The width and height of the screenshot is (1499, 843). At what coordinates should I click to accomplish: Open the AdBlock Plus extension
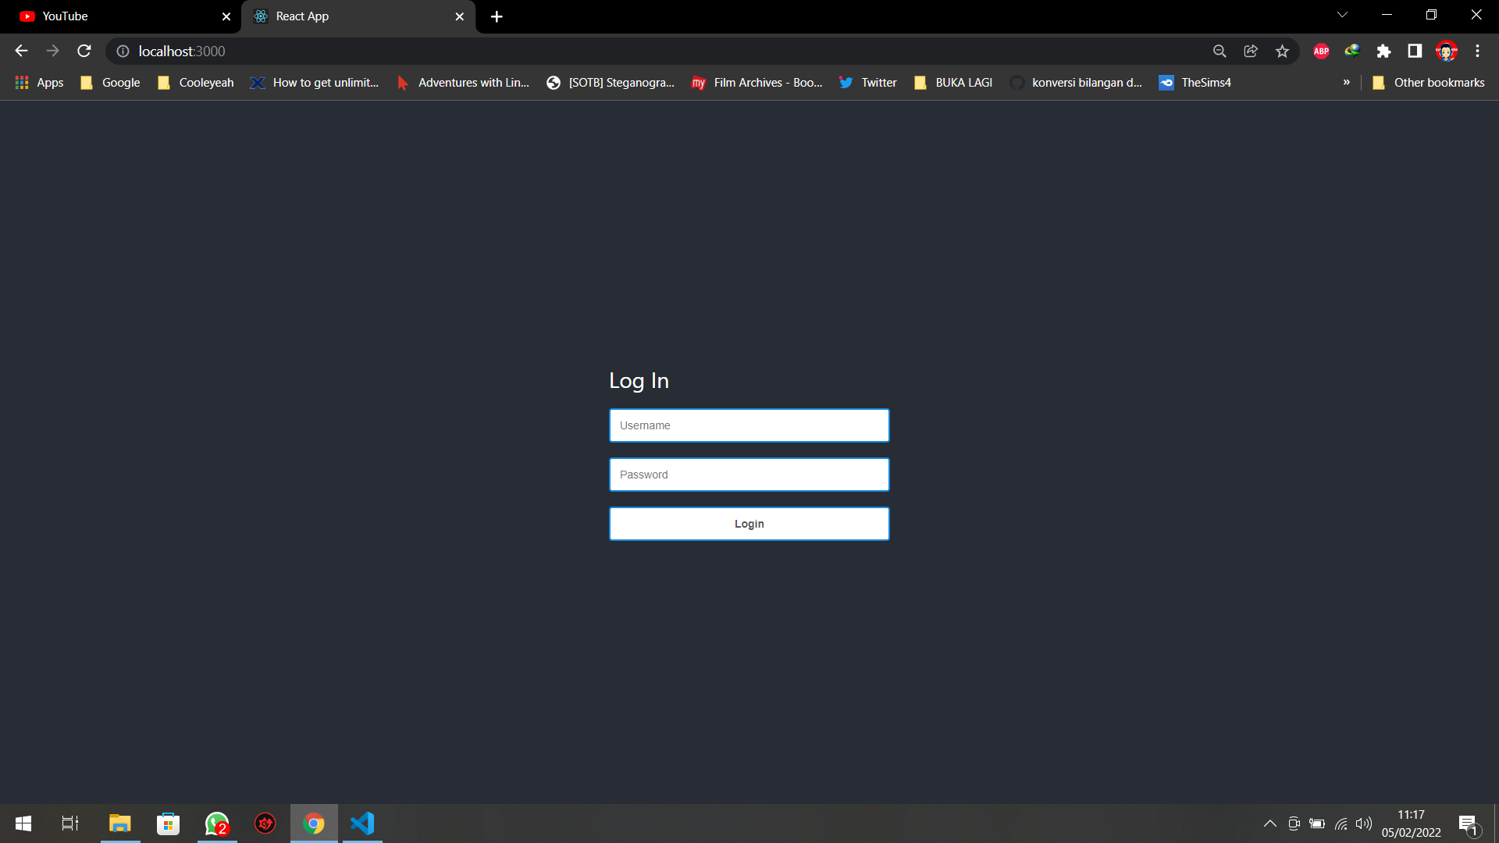tap(1321, 51)
